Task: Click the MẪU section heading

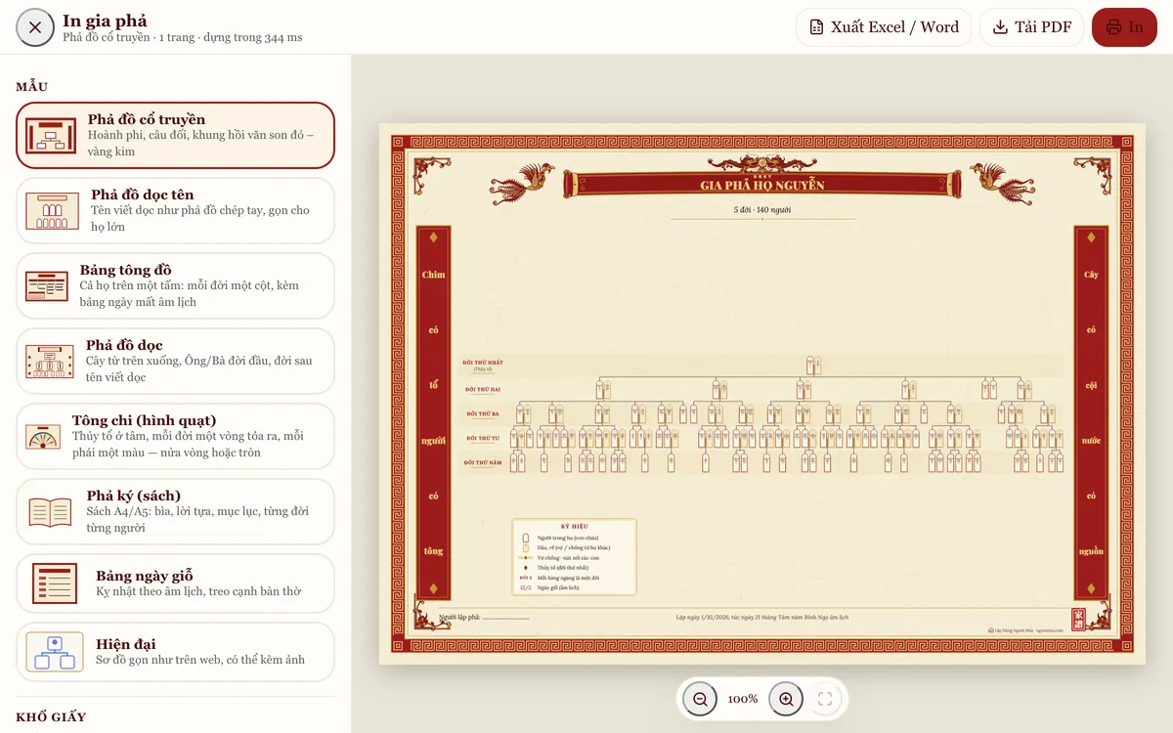Action: pyautogui.click(x=32, y=87)
